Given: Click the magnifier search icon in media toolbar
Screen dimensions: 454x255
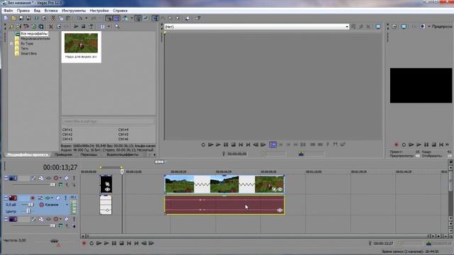Looking at the screenshot, I should coord(117,26).
